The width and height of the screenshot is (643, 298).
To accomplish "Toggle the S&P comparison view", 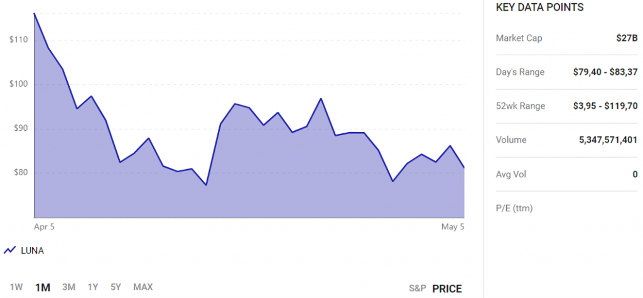I will [x=418, y=289].
